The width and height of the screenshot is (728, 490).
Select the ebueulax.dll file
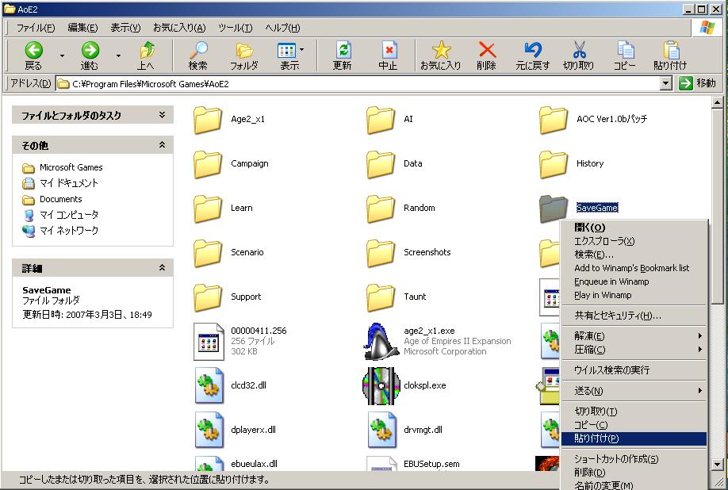click(254, 464)
